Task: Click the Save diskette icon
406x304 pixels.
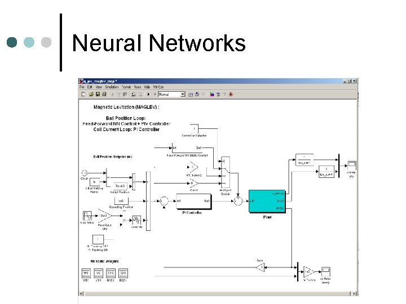Action: point(98,95)
